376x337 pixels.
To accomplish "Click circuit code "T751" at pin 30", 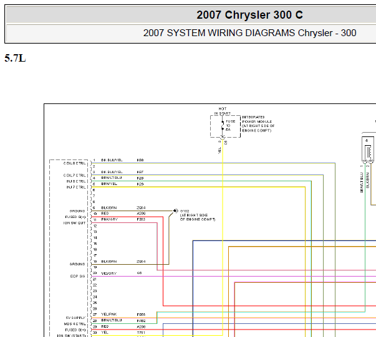I will tap(141, 333).
